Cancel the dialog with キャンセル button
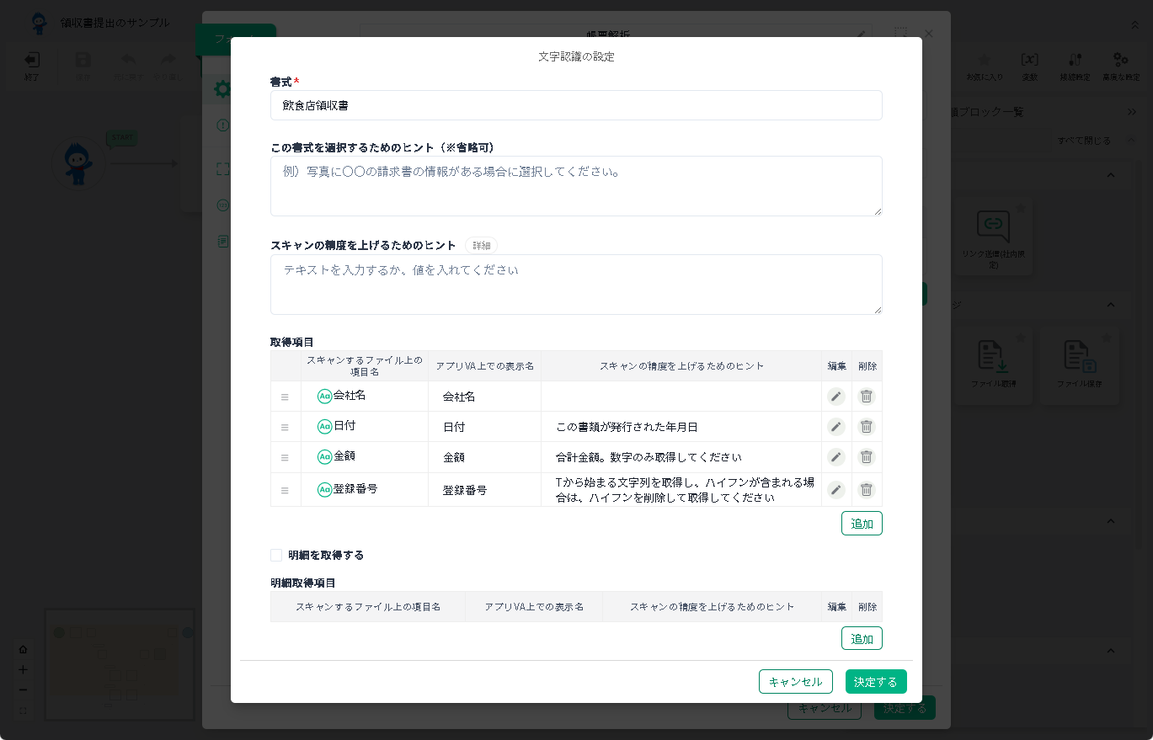Viewport: 1153px width, 740px height. tap(795, 682)
